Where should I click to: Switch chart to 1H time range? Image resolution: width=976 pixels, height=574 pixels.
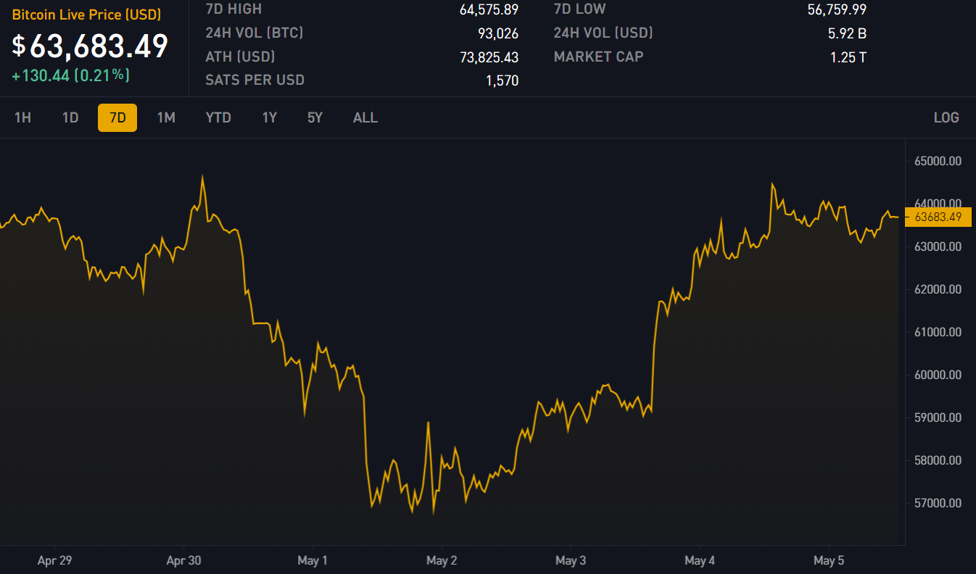pyautogui.click(x=22, y=117)
